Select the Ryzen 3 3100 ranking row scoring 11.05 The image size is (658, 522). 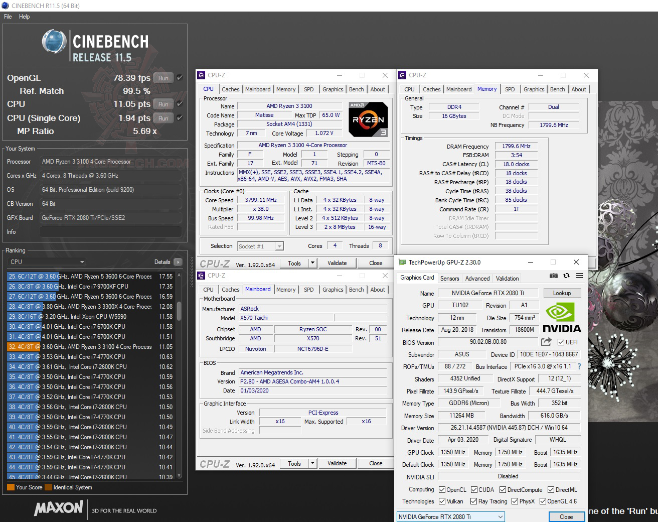[90, 347]
